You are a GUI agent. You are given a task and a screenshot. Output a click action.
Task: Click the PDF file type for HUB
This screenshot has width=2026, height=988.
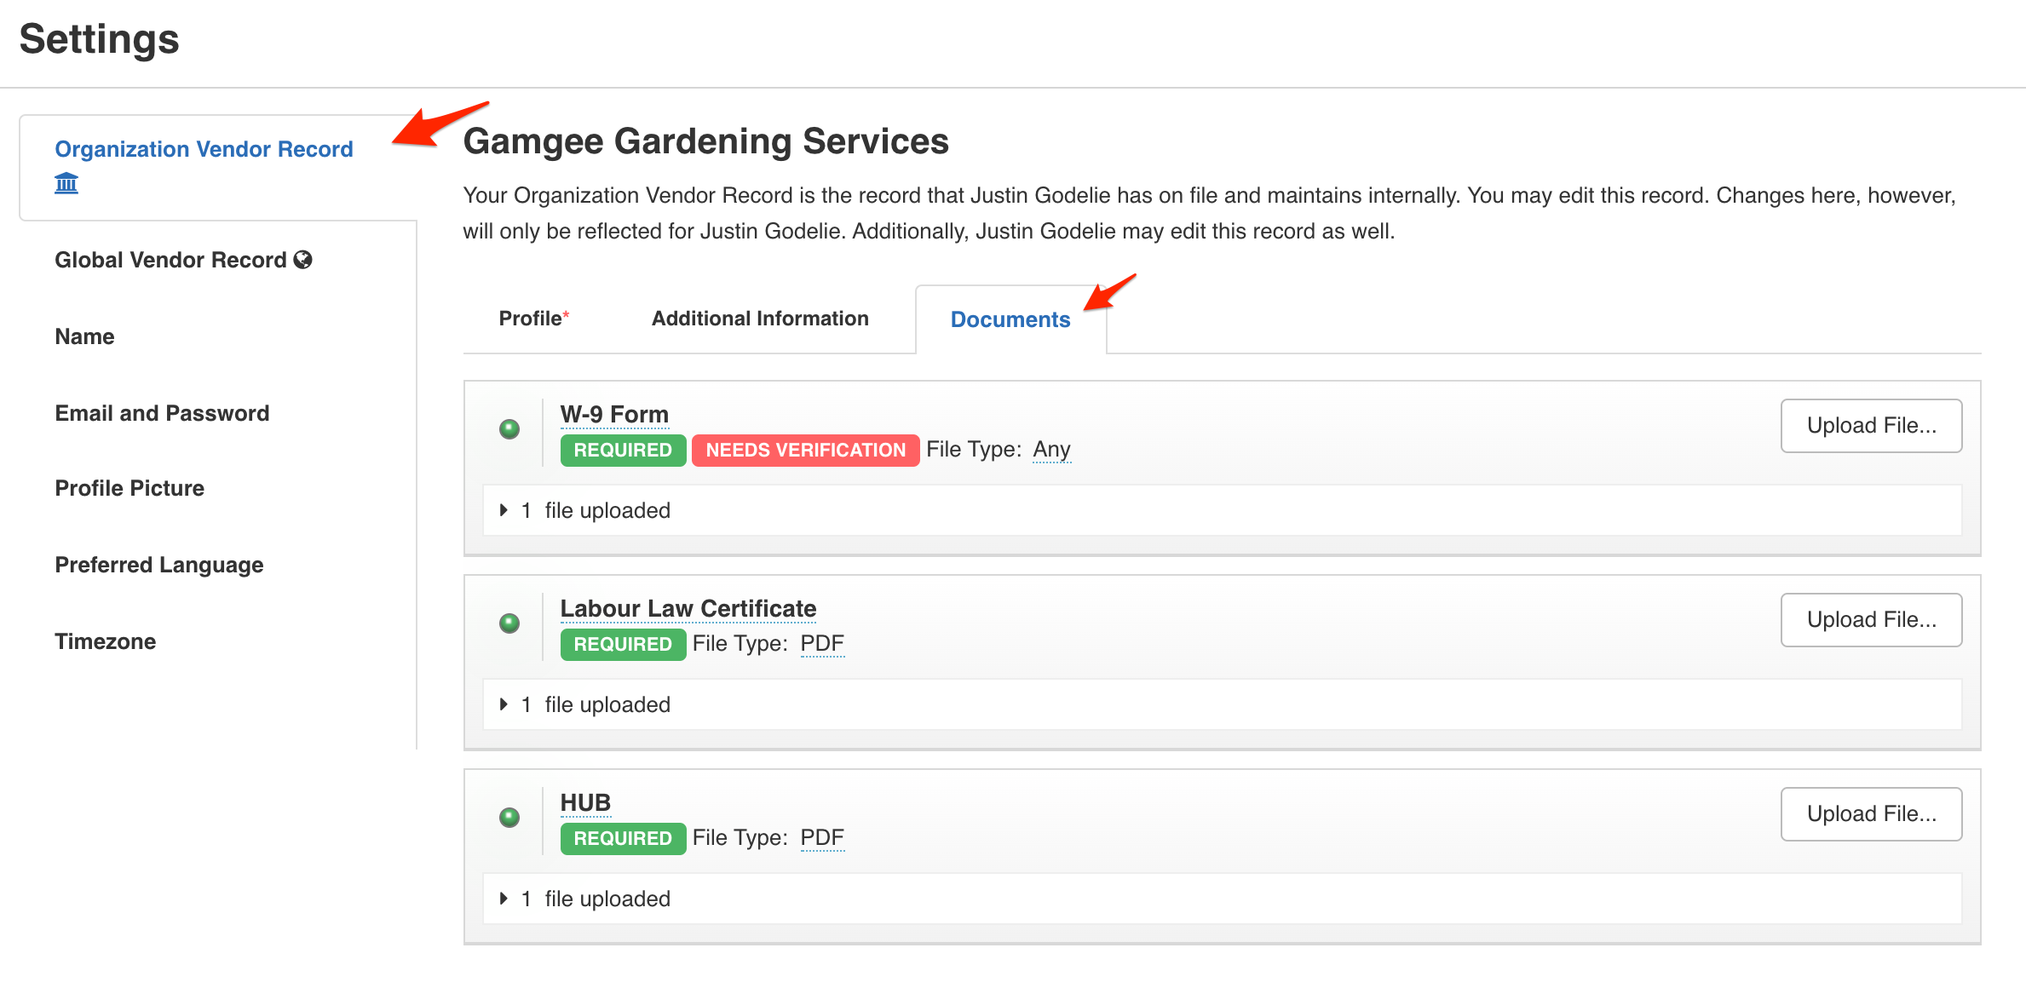(822, 838)
